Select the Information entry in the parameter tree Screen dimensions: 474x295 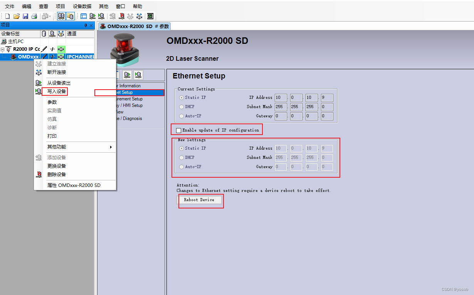[129, 86]
